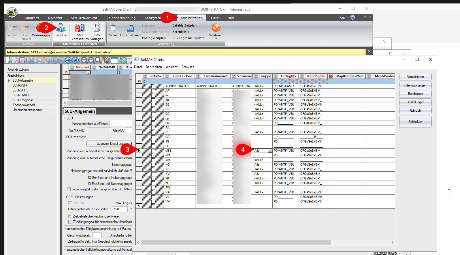The width and height of the screenshot is (460, 255).
Task: Expand the SCU-Allgemein tree arrow
Action: tap(9, 80)
